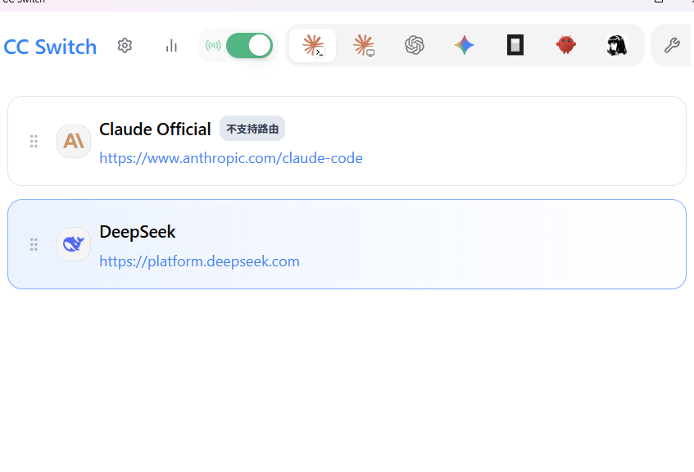Select the black-haired girl avatar tab
This screenshot has width=694, height=472.
(616, 45)
